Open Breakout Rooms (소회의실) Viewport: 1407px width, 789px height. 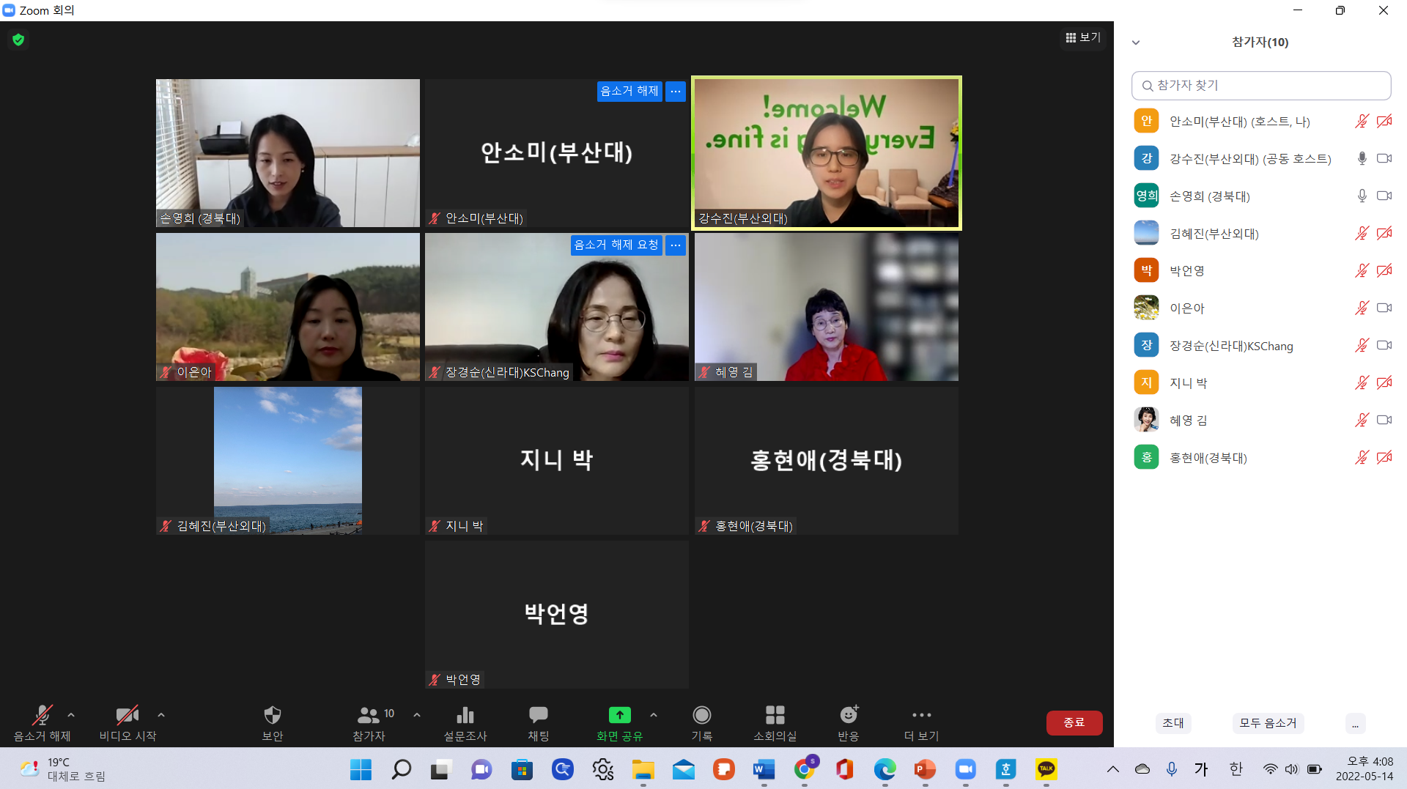click(775, 715)
